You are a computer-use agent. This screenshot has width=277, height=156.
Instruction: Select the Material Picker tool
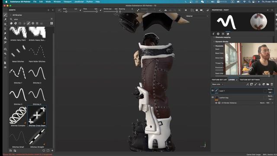(5, 42)
